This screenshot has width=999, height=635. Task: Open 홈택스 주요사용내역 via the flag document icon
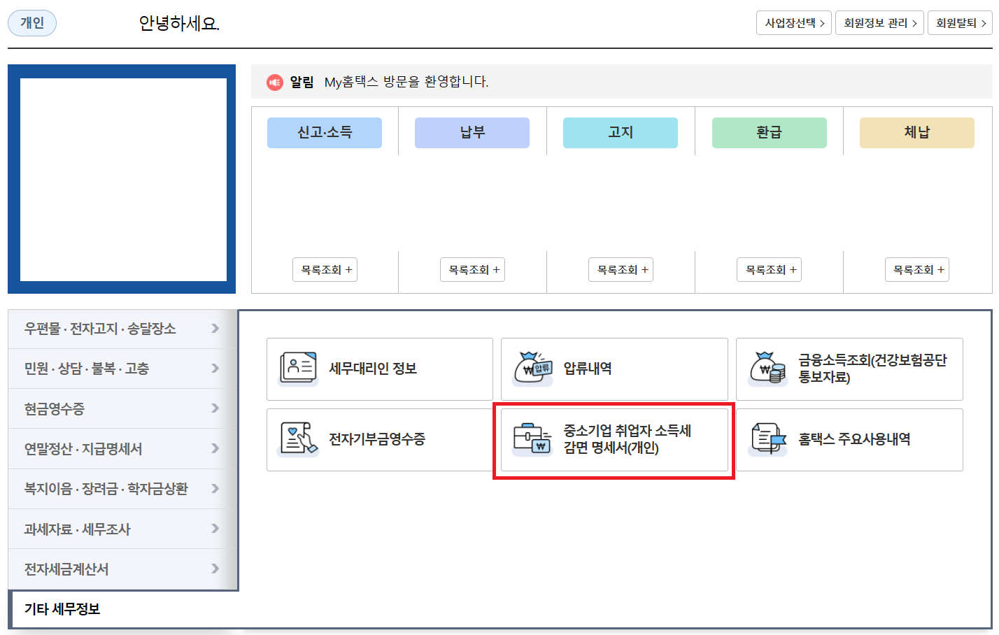769,440
